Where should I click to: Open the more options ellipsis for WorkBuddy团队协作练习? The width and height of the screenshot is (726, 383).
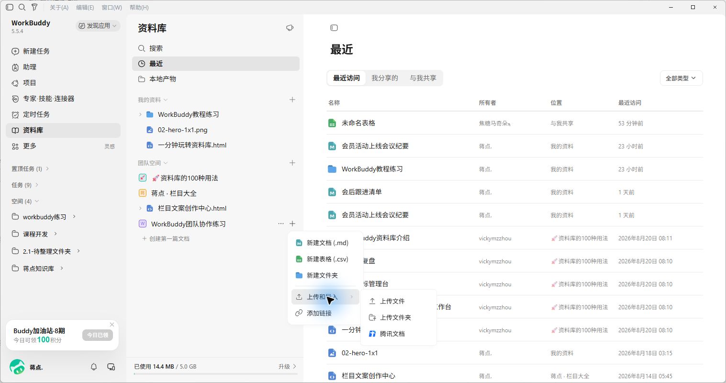[x=281, y=224]
